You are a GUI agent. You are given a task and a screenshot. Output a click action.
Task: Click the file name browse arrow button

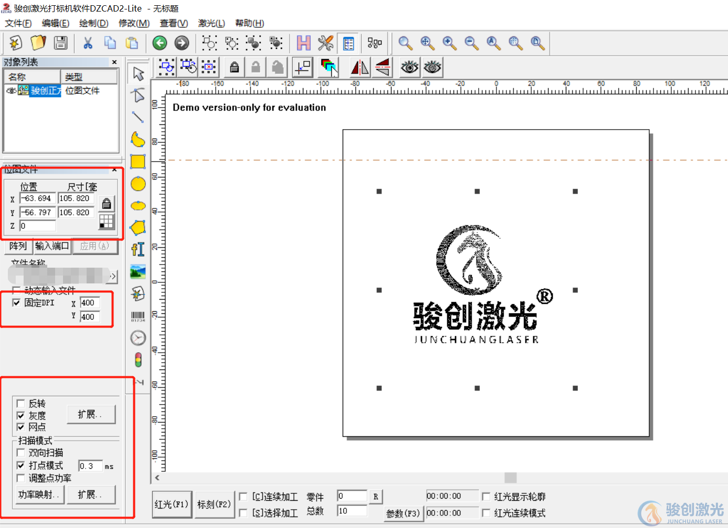(x=113, y=276)
